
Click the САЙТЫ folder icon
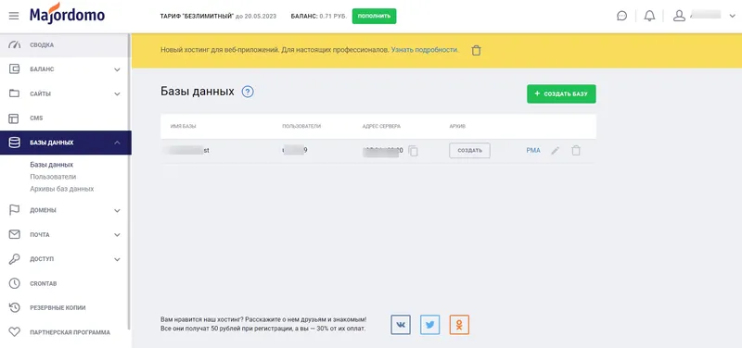coord(15,93)
